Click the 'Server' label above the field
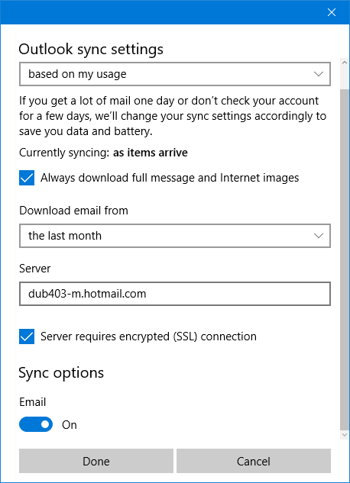The width and height of the screenshot is (350, 483). coord(35,269)
